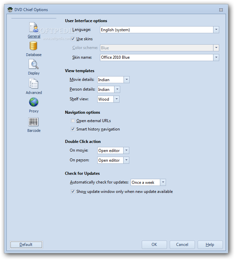Open the Person details template dropdown
Image resolution: width=235 pixels, height=260 pixels.
point(117,89)
